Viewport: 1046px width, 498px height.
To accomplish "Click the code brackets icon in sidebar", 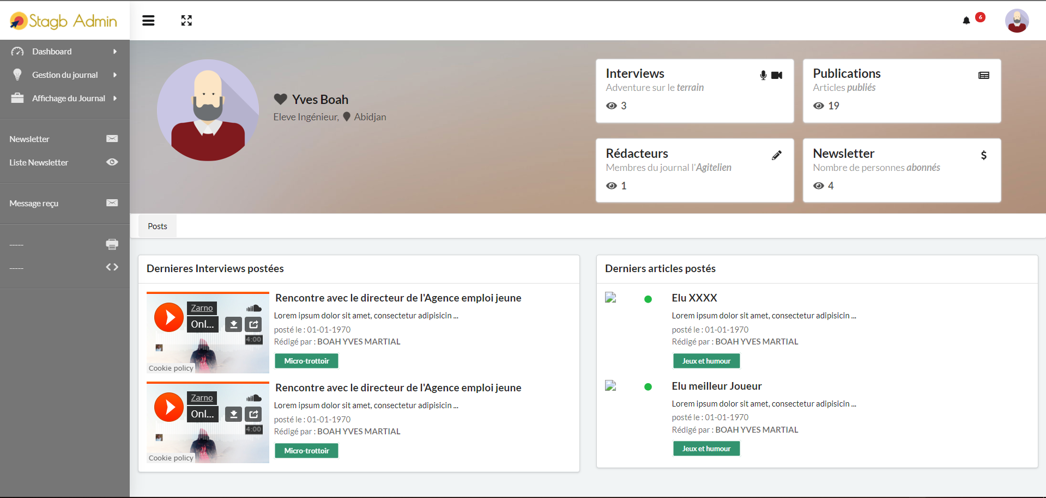I will tap(112, 267).
